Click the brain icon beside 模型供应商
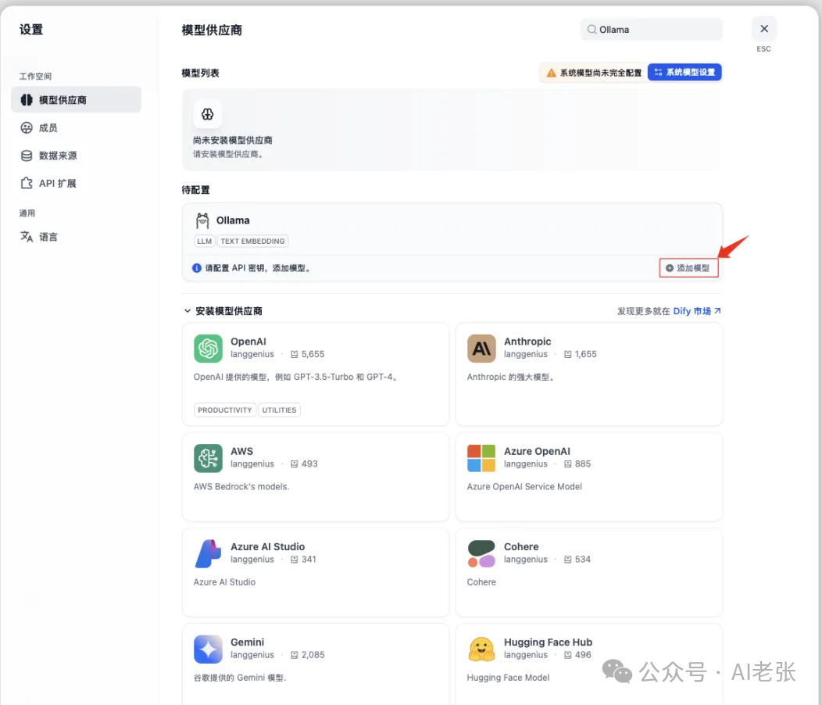This screenshot has width=822, height=705. pos(27,100)
